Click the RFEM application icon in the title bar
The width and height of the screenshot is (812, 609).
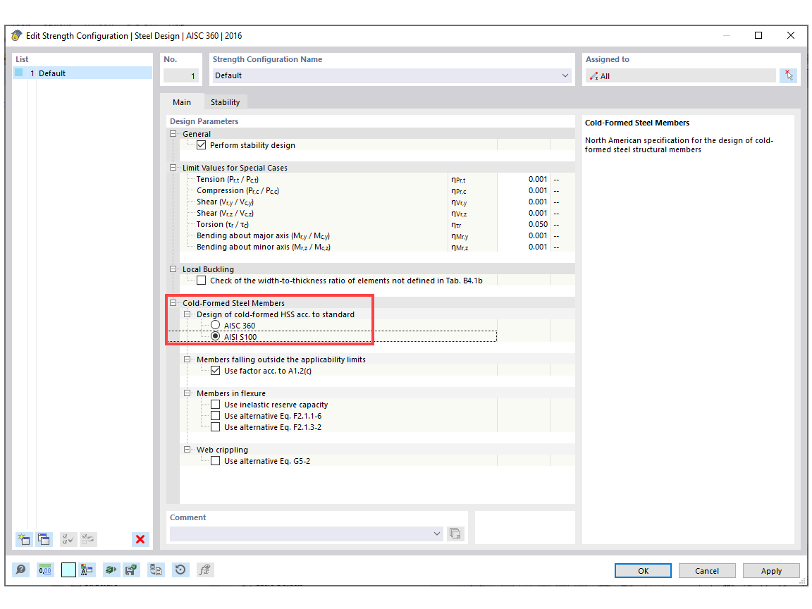17,36
